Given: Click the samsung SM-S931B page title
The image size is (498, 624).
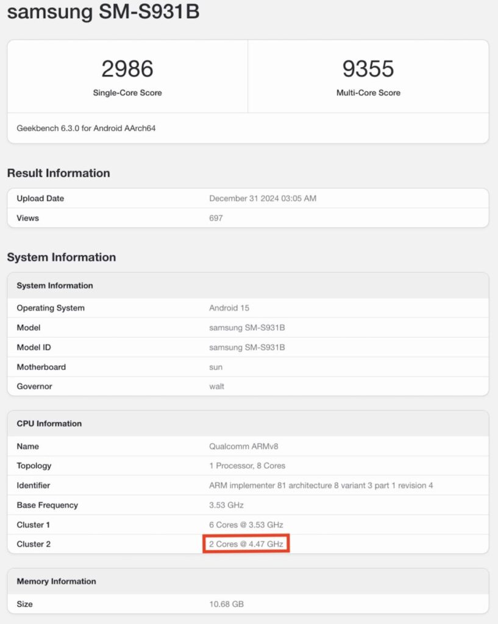Looking at the screenshot, I should (103, 12).
